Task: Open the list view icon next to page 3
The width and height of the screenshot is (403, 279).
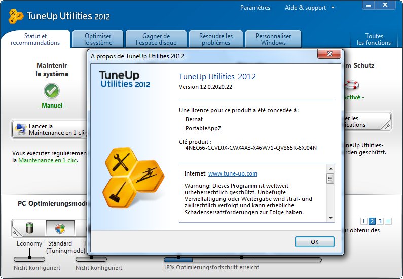Action: (388, 221)
